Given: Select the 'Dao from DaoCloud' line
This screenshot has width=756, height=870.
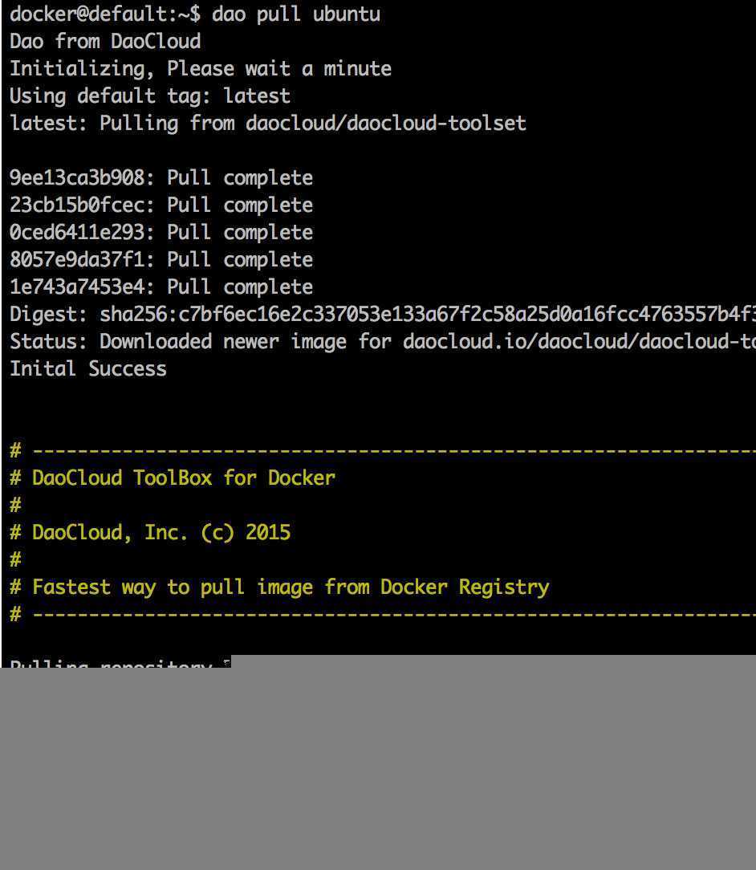Looking at the screenshot, I should [105, 42].
